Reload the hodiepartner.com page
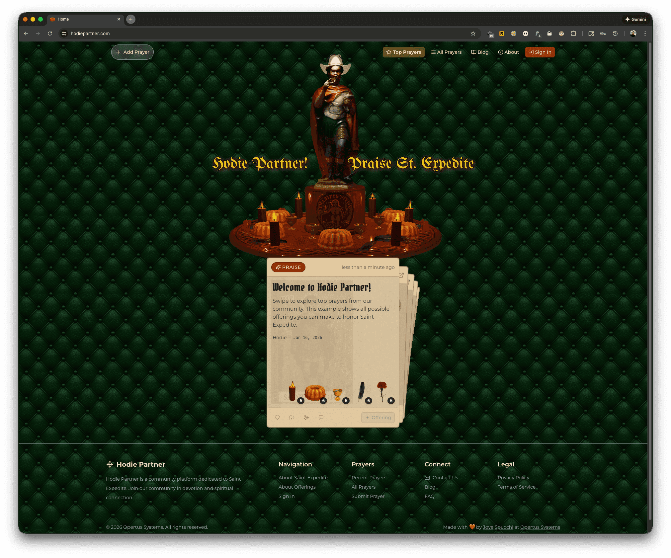Viewport: 671px width, 558px height. (50, 34)
